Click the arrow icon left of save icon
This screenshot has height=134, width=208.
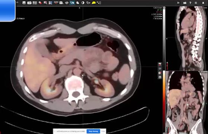click(18, 2)
